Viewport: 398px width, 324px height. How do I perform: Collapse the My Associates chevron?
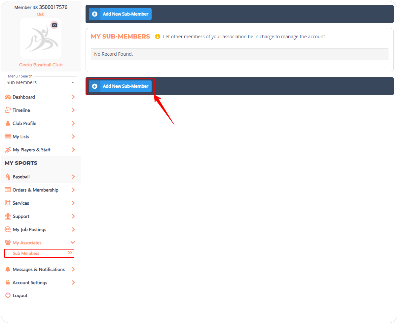pyautogui.click(x=73, y=243)
